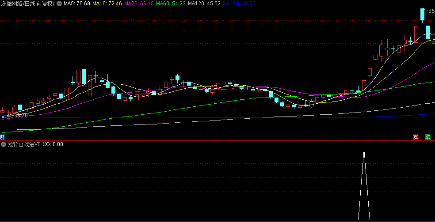
Task: Click the 38.70 low price marker
Action: (x=21, y=116)
